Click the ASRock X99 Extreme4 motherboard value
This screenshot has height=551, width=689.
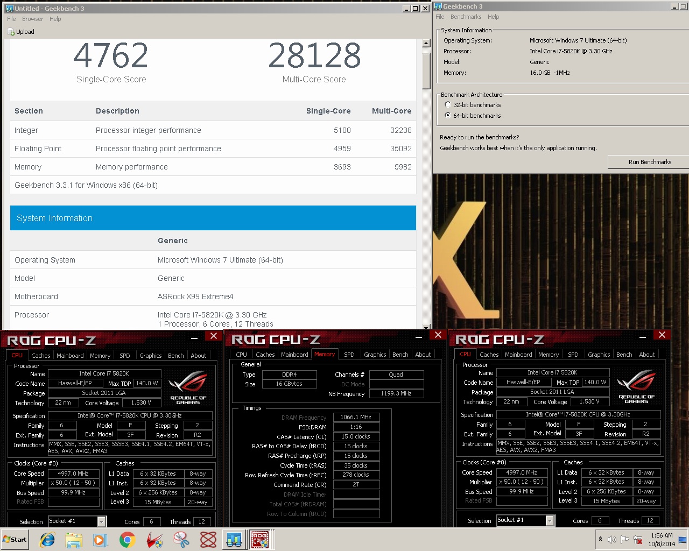tap(195, 296)
